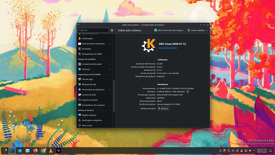Click the show desktop button in panel
This screenshot has width=275, height=155.
(271, 151)
